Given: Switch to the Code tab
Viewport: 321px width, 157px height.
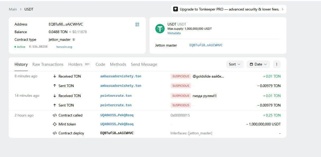Looking at the screenshot, I should click(x=100, y=64).
